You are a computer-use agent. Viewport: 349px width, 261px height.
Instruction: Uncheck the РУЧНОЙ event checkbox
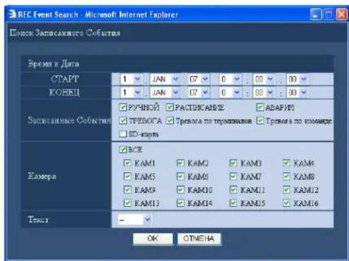click(123, 107)
